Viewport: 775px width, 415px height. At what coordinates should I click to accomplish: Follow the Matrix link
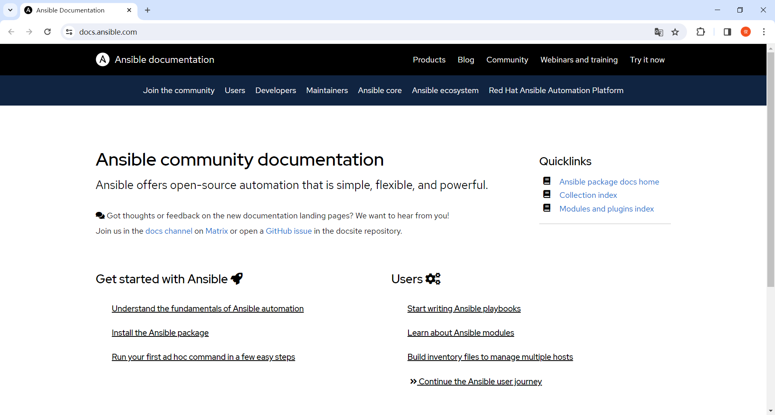coord(217,231)
